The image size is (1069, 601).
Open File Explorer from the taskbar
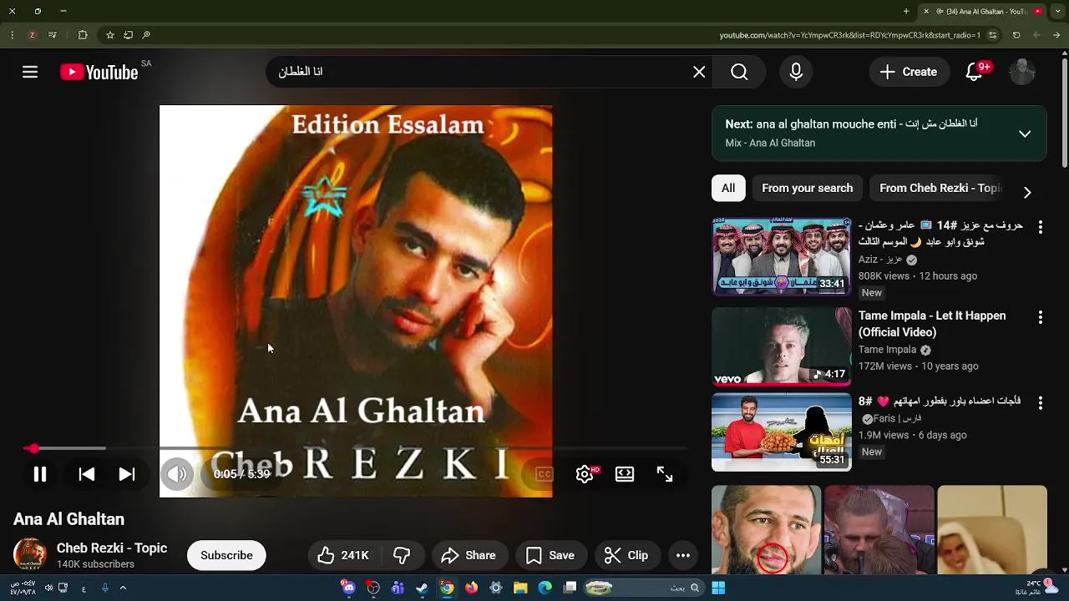[x=520, y=588]
